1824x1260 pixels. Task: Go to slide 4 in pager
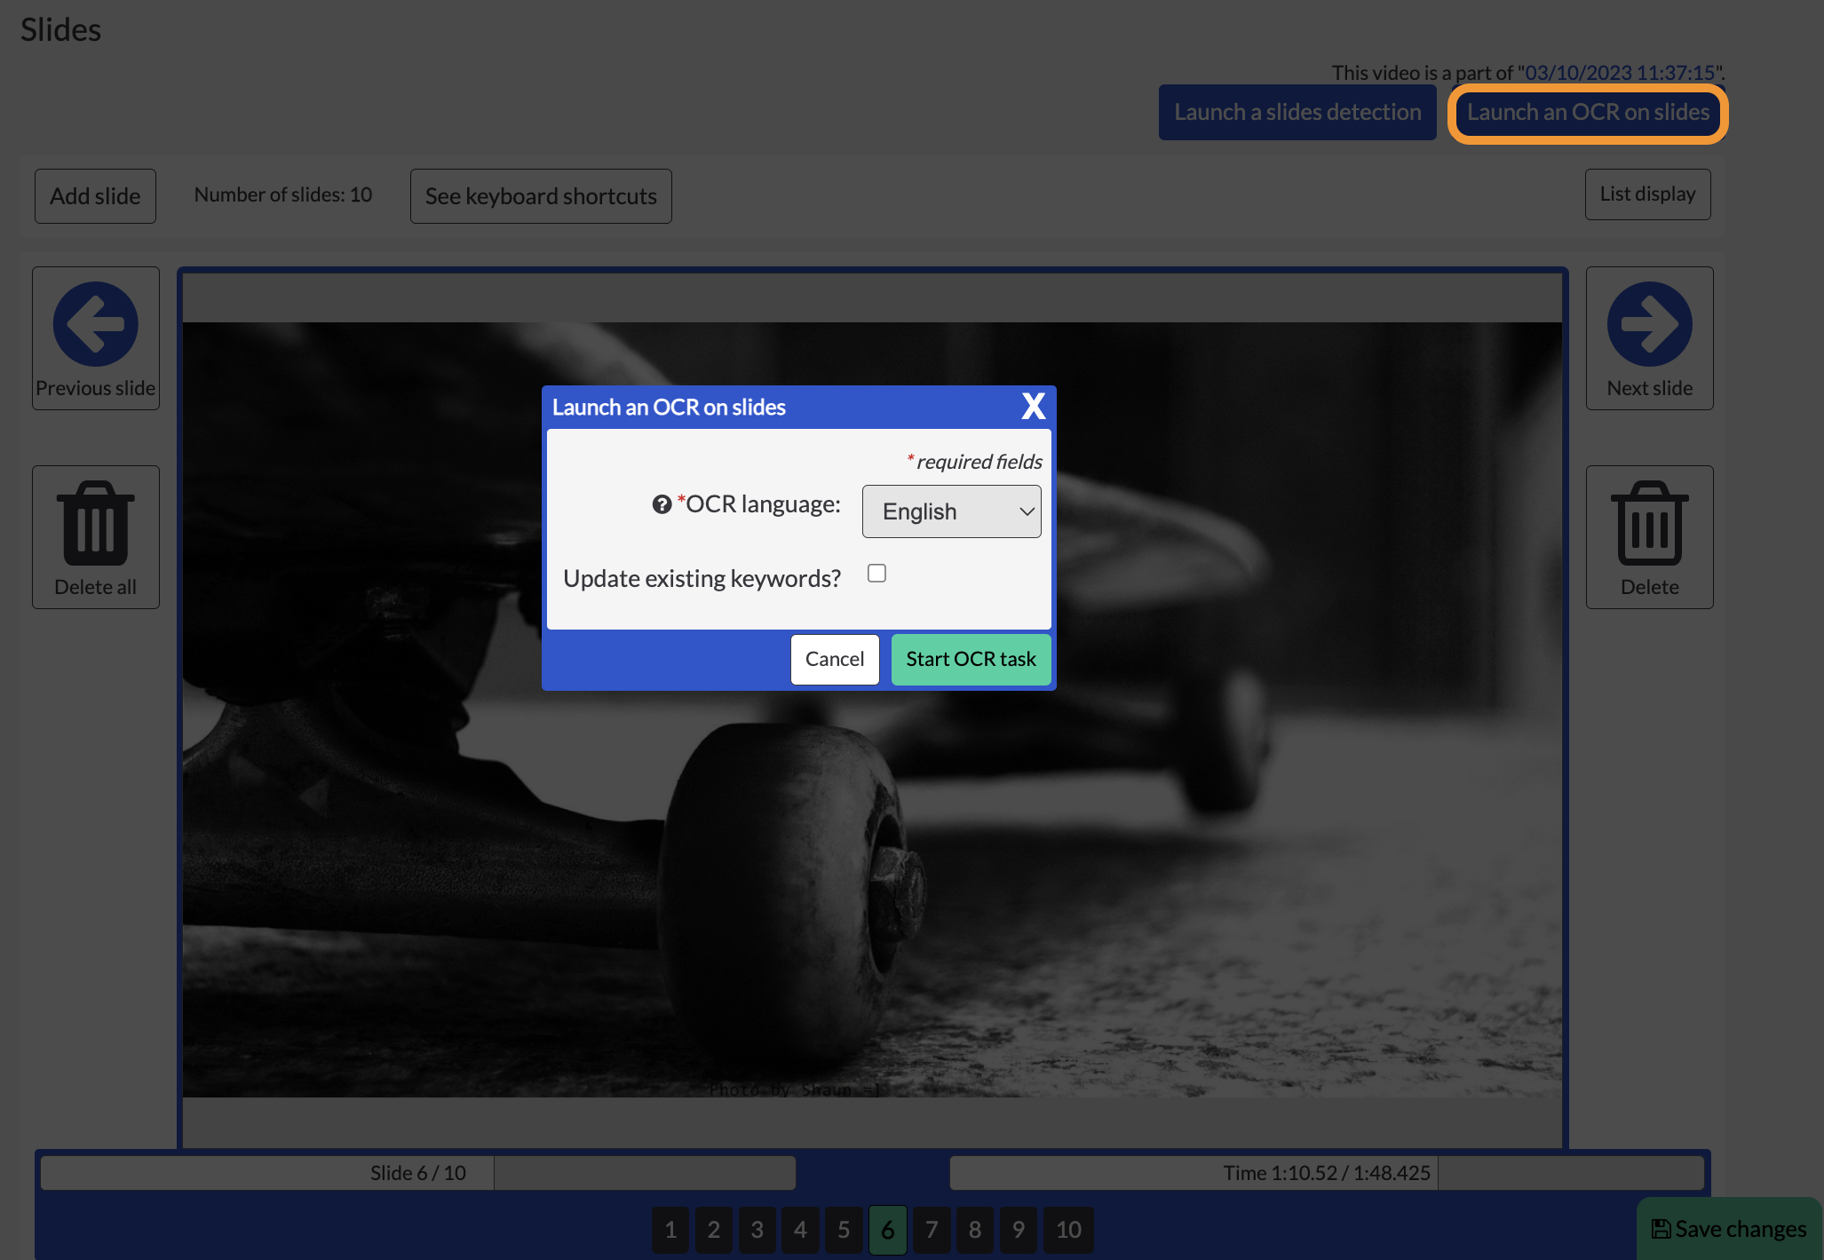click(x=800, y=1230)
